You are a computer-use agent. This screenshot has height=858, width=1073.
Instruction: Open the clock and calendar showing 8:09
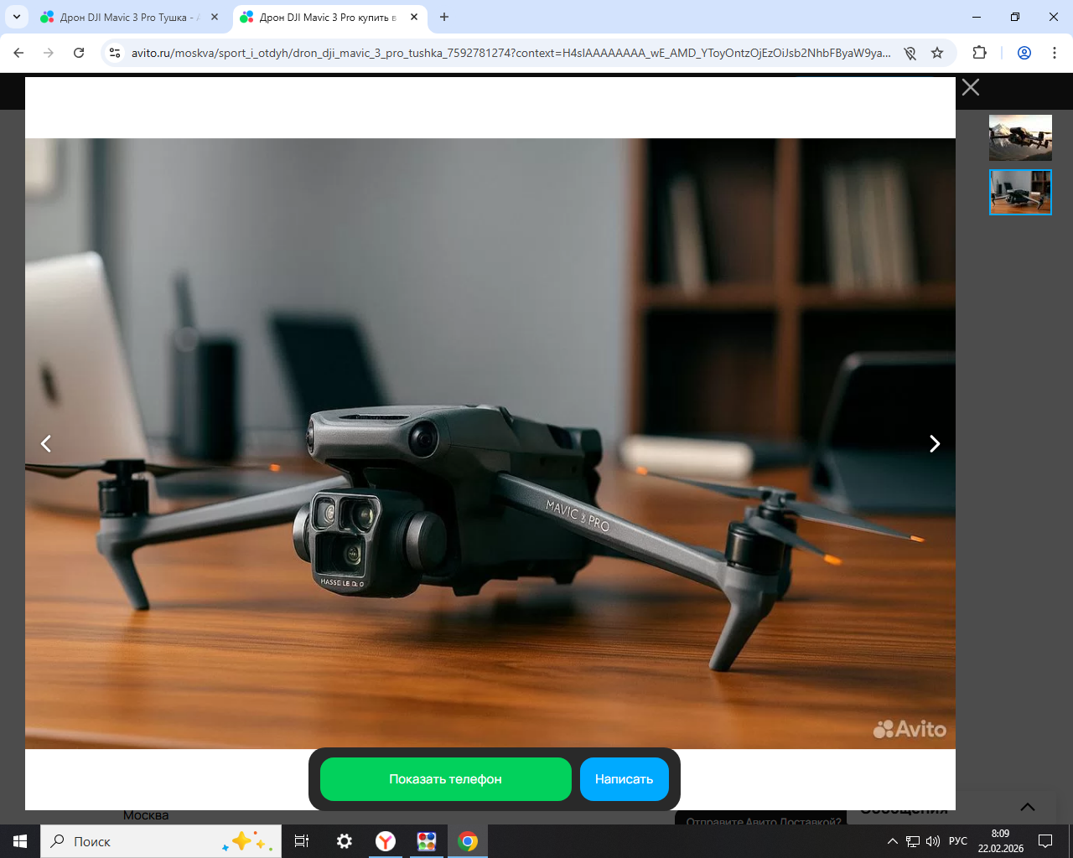pyautogui.click(x=1001, y=841)
